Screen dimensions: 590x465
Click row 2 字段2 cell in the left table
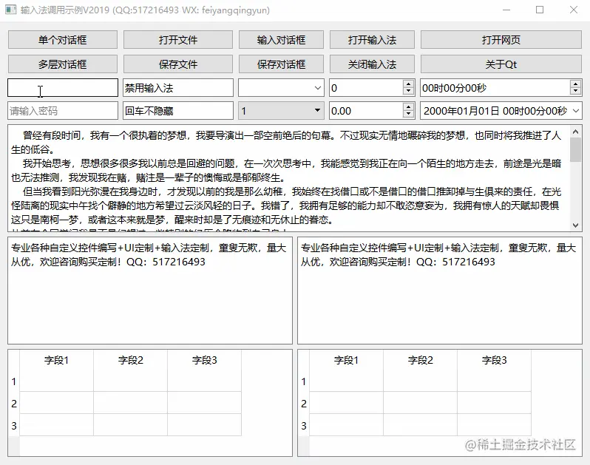click(131, 404)
